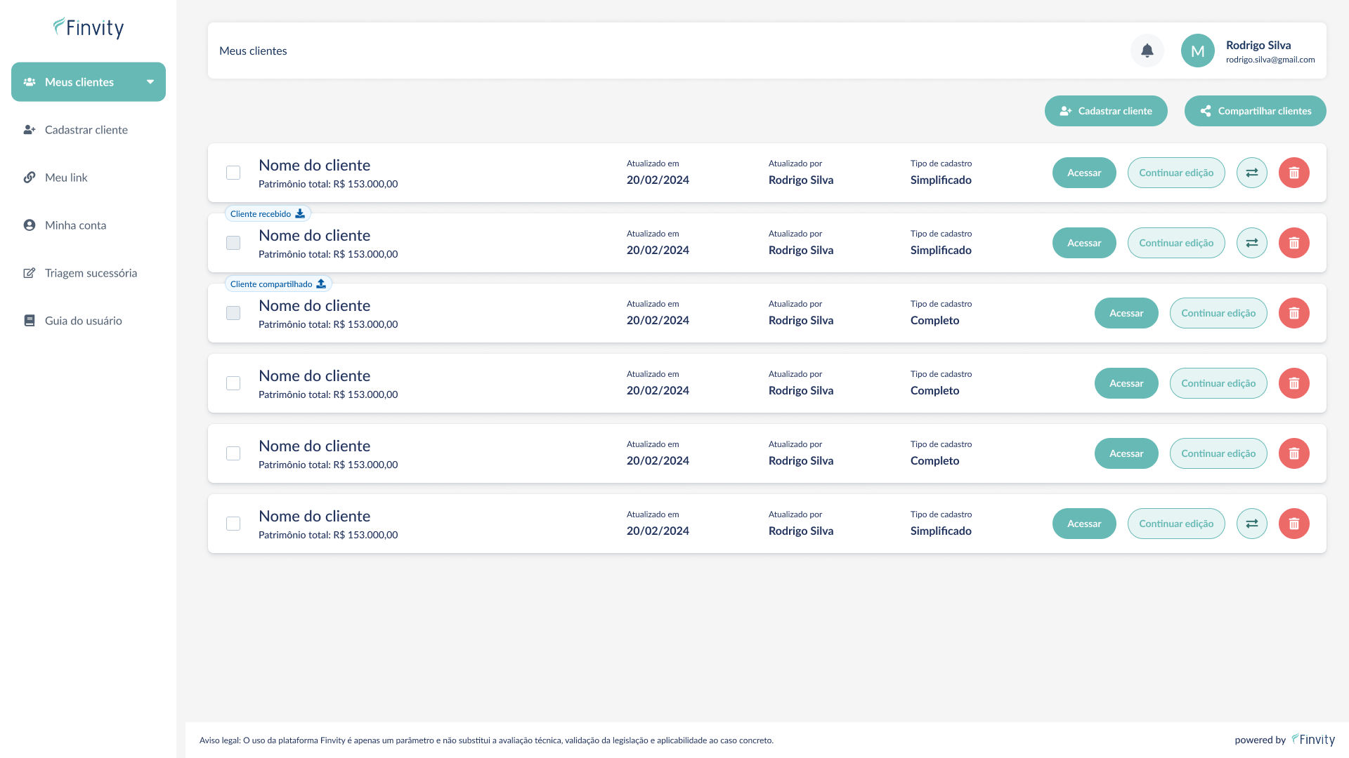Click the download icon on Cliente recebido tag
Image resolution: width=1349 pixels, height=758 pixels.
pyautogui.click(x=300, y=214)
